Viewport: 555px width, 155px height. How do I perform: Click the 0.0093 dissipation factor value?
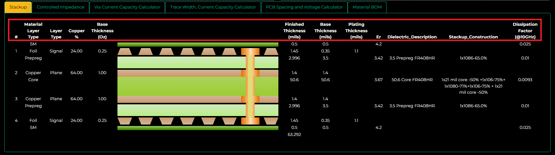click(x=525, y=80)
